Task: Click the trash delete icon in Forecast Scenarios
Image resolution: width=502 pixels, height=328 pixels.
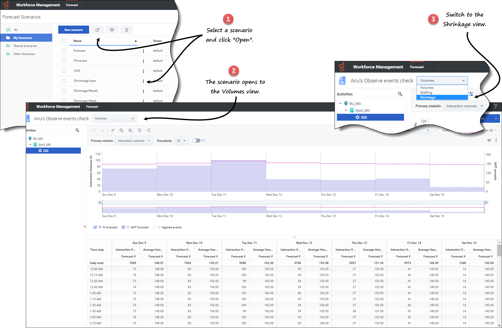Action: 127,30
